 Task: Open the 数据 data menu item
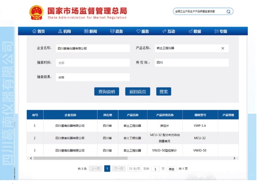[195, 31]
